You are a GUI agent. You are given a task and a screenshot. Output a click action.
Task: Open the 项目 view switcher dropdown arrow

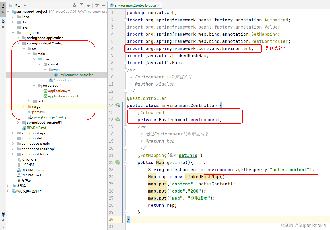tap(25, 5)
